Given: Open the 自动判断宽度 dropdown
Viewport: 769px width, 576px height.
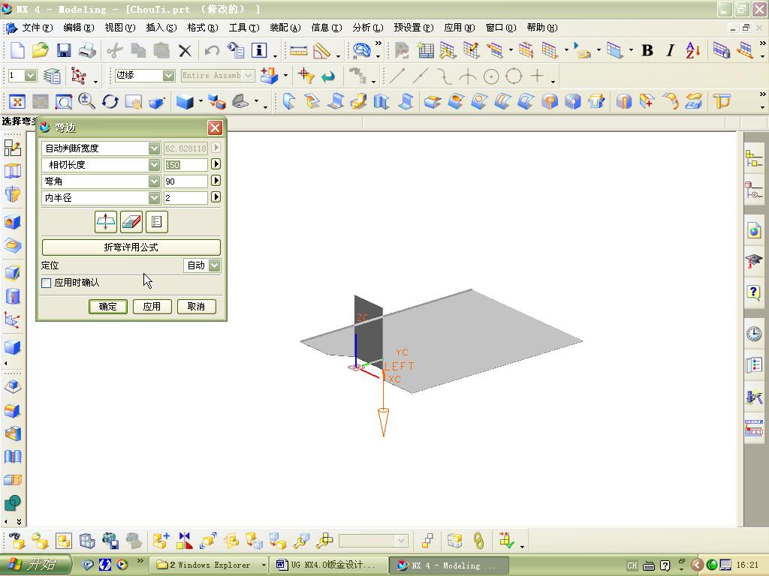Looking at the screenshot, I should tap(154, 148).
